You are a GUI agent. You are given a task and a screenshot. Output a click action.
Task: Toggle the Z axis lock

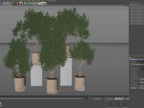pos(9,3)
